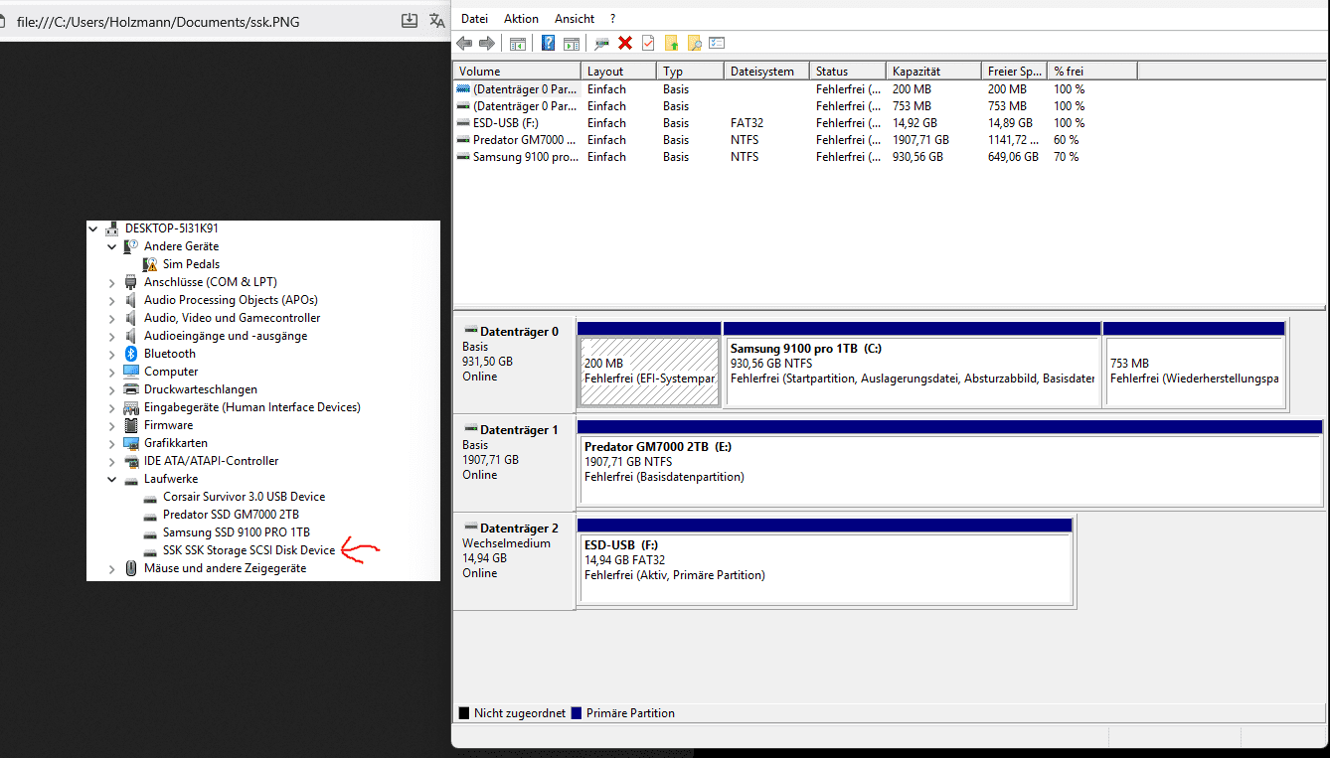Select Predator SSD GM7000 2TB in Laufwerke
1330x758 pixels.
(231, 515)
